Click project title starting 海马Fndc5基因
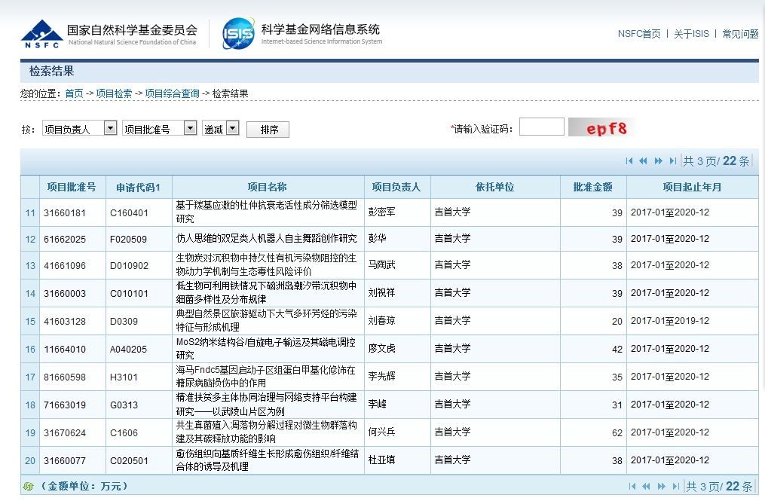 (x=266, y=376)
